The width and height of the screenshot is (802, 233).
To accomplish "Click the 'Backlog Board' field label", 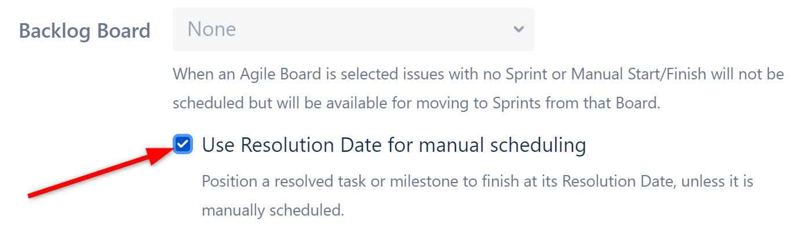I will (85, 30).
